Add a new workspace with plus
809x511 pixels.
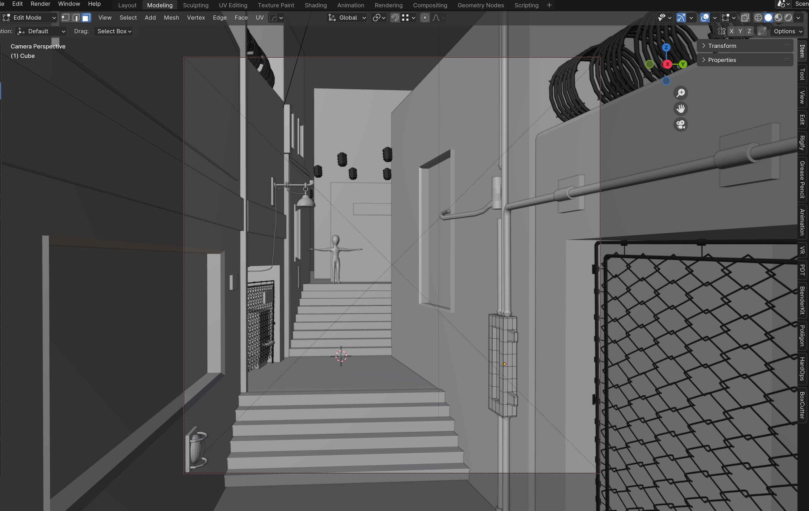point(549,5)
